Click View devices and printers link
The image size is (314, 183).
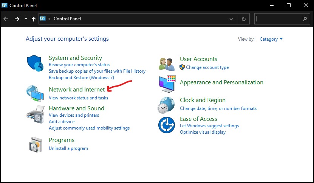click(74, 115)
